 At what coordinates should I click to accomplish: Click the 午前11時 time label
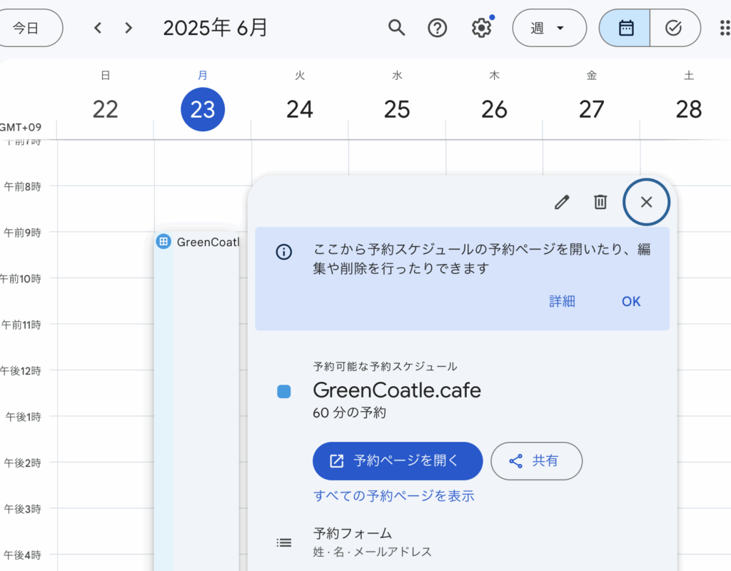coord(21,325)
